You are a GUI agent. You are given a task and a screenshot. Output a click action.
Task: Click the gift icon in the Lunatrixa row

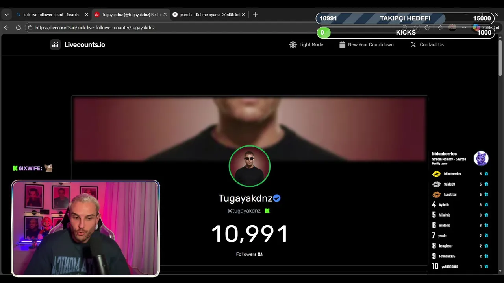[x=486, y=195]
